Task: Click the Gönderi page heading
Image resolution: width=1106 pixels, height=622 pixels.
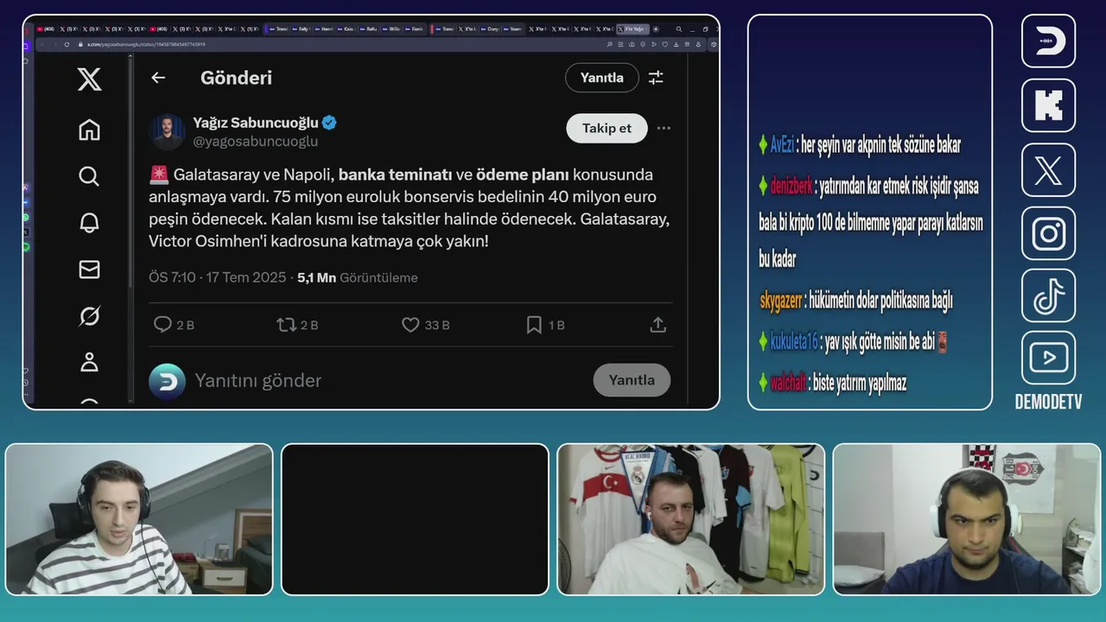Action: (x=236, y=78)
